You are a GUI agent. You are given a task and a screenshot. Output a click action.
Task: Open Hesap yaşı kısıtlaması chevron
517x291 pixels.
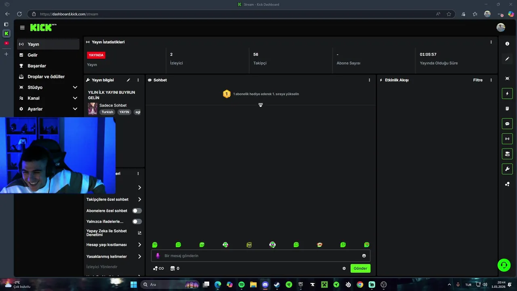(x=139, y=245)
